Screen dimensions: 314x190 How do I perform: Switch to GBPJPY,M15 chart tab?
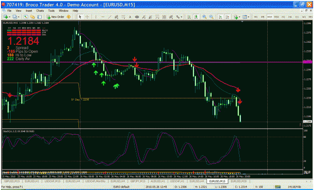pos(138,181)
